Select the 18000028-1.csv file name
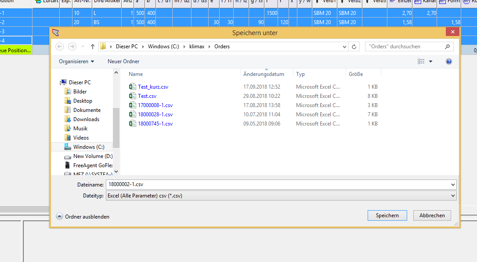Viewport: 477px width, 262px height. pos(155,115)
